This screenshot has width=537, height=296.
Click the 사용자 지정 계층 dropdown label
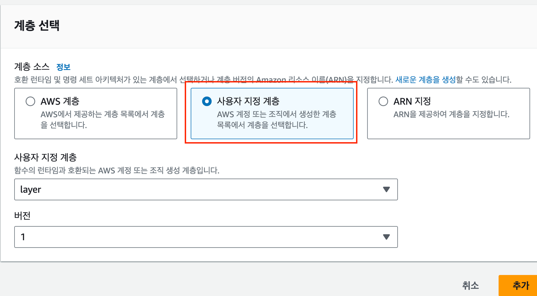coord(45,157)
